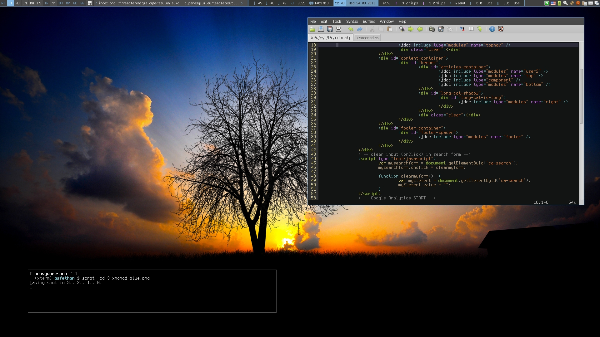Open the Syntax menu in gVim
This screenshot has height=337, width=600.
[x=352, y=22]
